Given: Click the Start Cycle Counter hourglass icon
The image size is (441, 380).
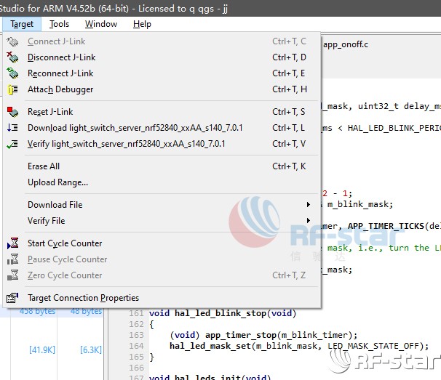Looking at the screenshot, I should (12, 243).
